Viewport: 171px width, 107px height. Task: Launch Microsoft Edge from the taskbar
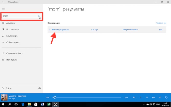click(23, 104)
